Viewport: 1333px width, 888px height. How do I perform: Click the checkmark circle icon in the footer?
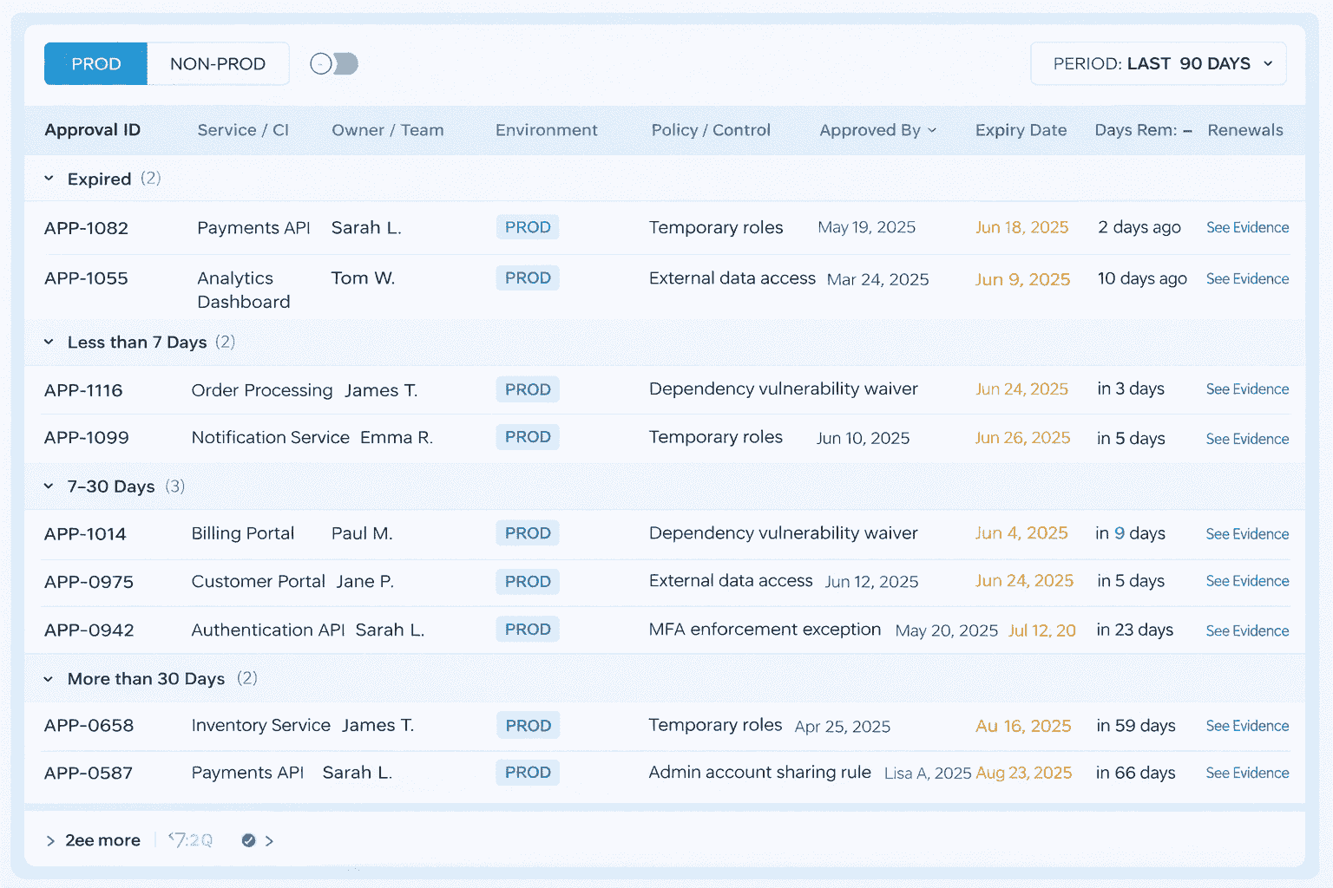tap(249, 840)
